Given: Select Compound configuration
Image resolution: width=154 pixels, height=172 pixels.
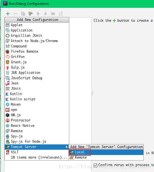Looking at the screenshot, I should pyautogui.click(x=37, y=46).
